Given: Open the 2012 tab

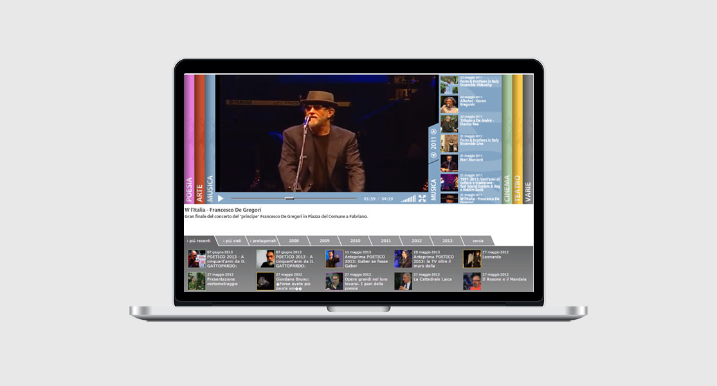Looking at the screenshot, I should point(417,241).
